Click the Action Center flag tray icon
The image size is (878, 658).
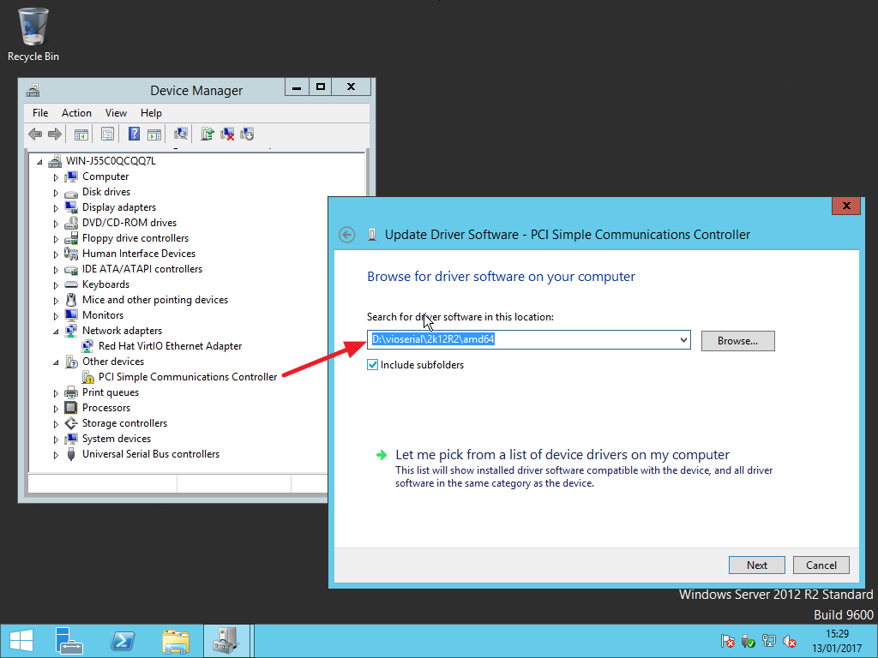tap(728, 641)
